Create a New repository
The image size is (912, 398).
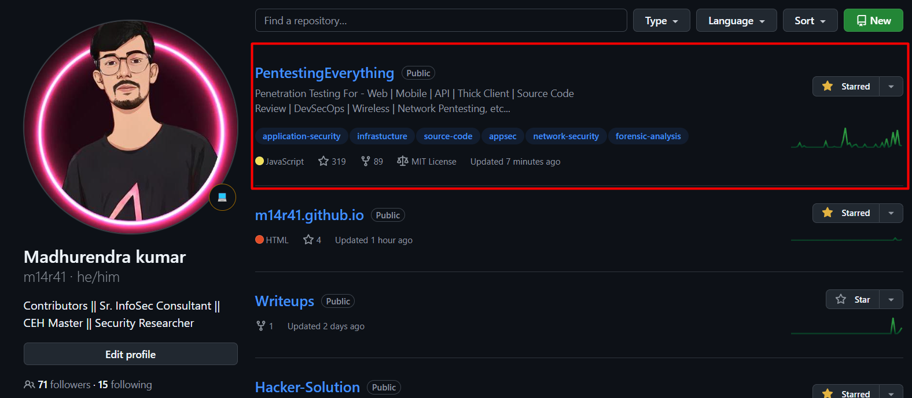click(873, 20)
